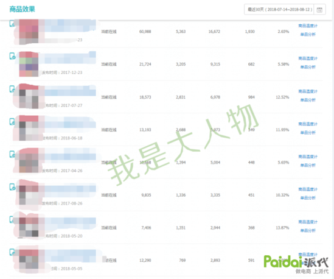Screen dimensions: 334x279
Task: Open 商品温度计 for the 5.65% row
Action: [x=308, y=157]
